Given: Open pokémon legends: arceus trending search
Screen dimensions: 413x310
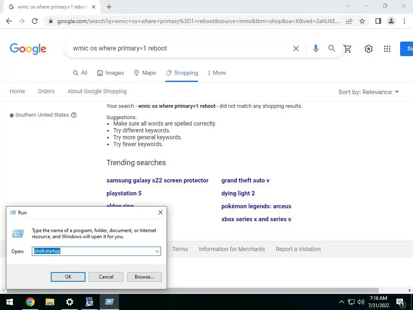Looking at the screenshot, I should [256, 206].
